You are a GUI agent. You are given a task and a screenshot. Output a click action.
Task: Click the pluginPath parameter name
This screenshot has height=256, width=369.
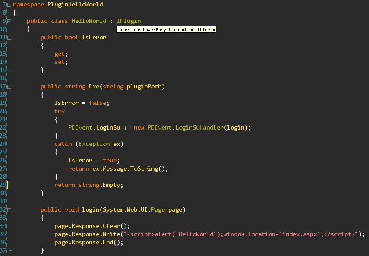tap(144, 86)
